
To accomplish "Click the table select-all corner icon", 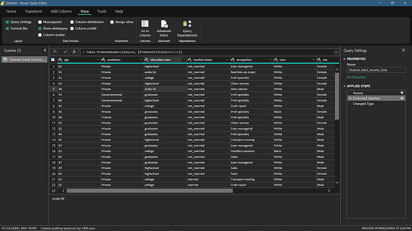I will click(x=53, y=60).
